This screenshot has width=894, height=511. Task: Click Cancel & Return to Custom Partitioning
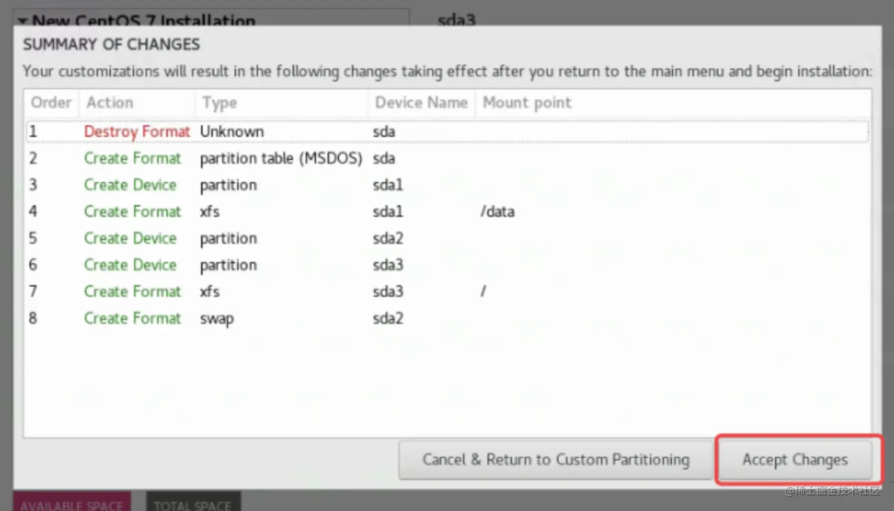[x=556, y=460]
